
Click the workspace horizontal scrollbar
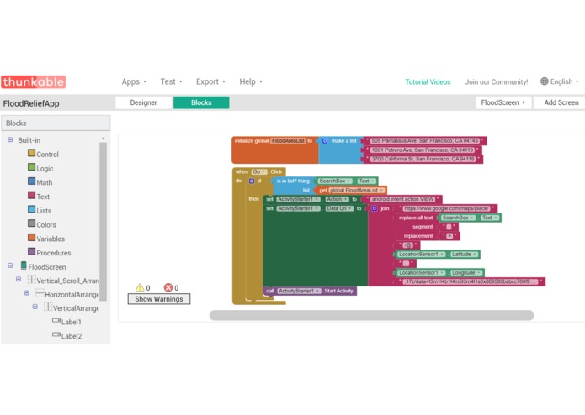click(371, 315)
